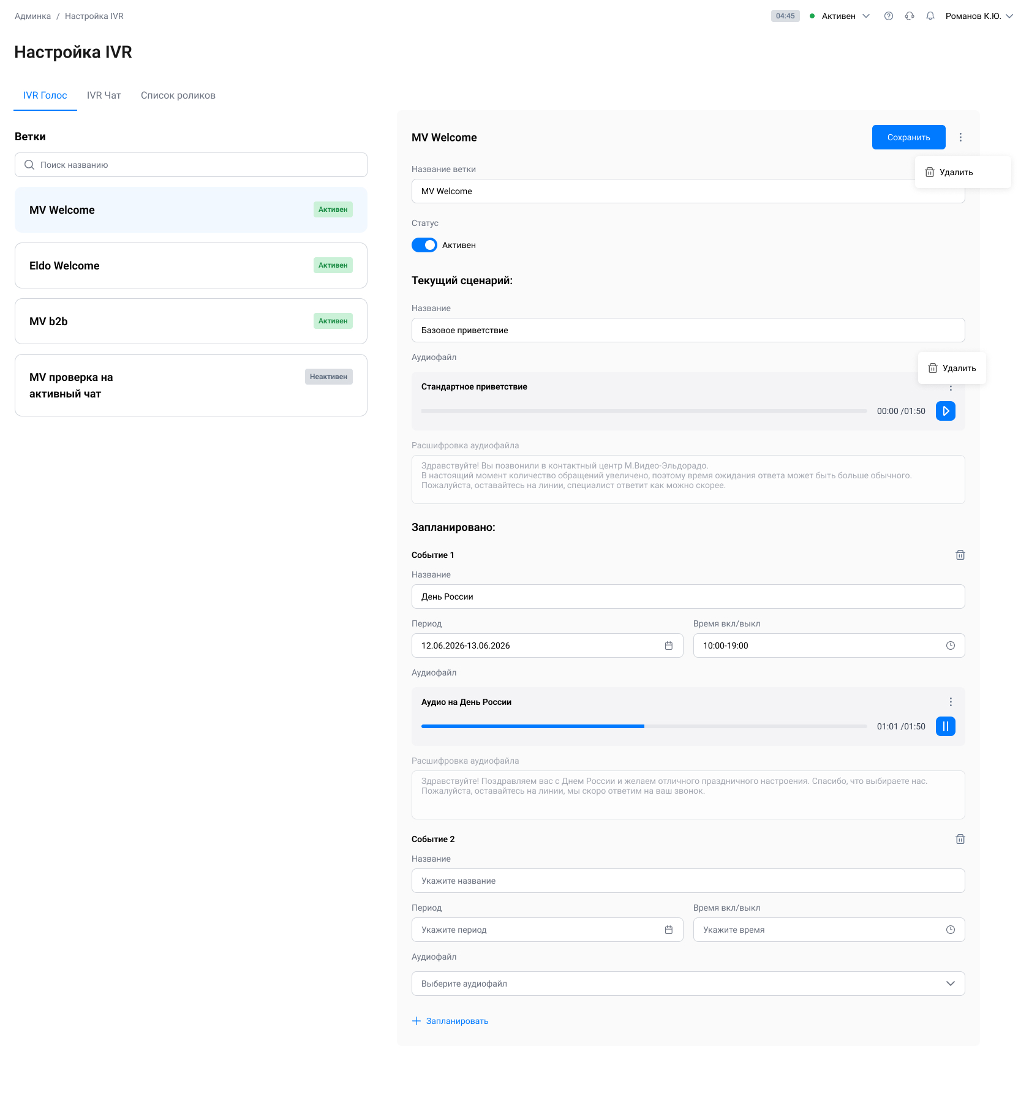This screenshot has width=1029, height=1095.
Task: Seek within День России audio progress bar
Action: coord(644,726)
